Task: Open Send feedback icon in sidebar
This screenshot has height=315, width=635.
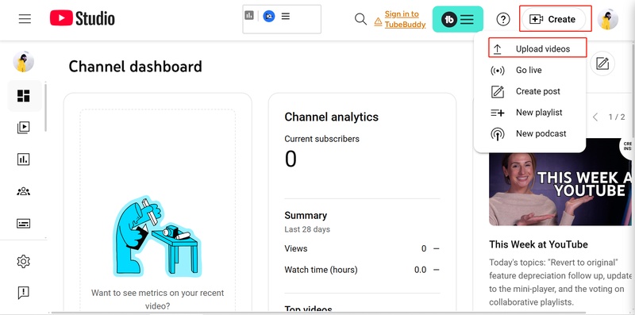Action: 24,293
